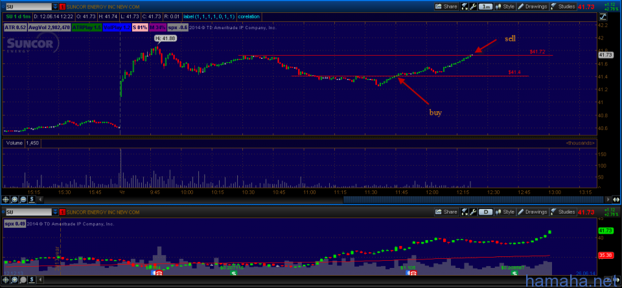The height and width of the screenshot is (288, 622).
Task: Click the ATR 0.52 label
Action: click(16, 27)
